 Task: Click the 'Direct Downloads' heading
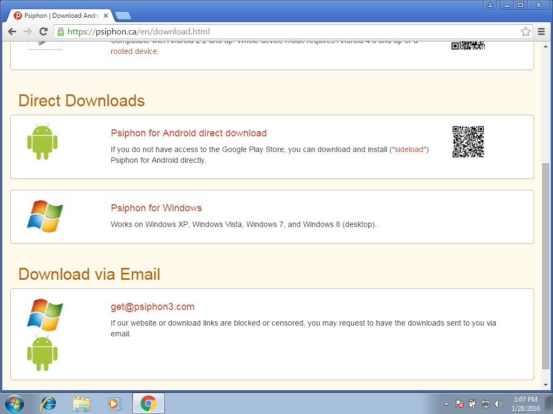pos(82,101)
